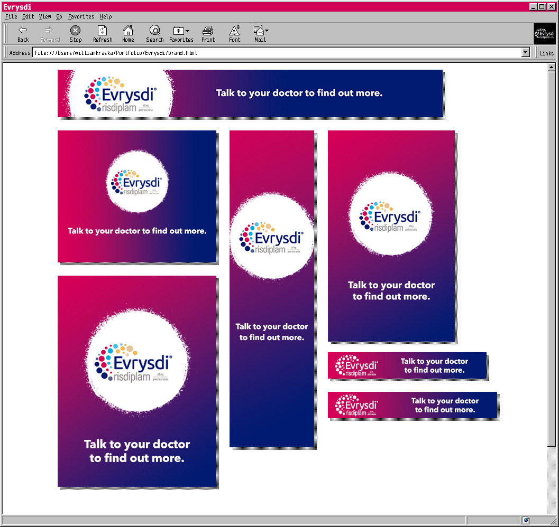The height and width of the screenshot is (527, 559).
Task: Close the Evrysdi browser window
Action: click(x=551, y=6)
